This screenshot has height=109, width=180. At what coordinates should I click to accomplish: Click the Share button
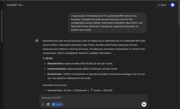[x=162, y=5]
